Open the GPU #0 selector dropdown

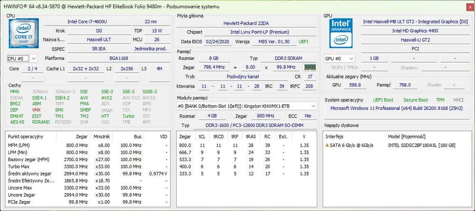click(x=340, y=58)
